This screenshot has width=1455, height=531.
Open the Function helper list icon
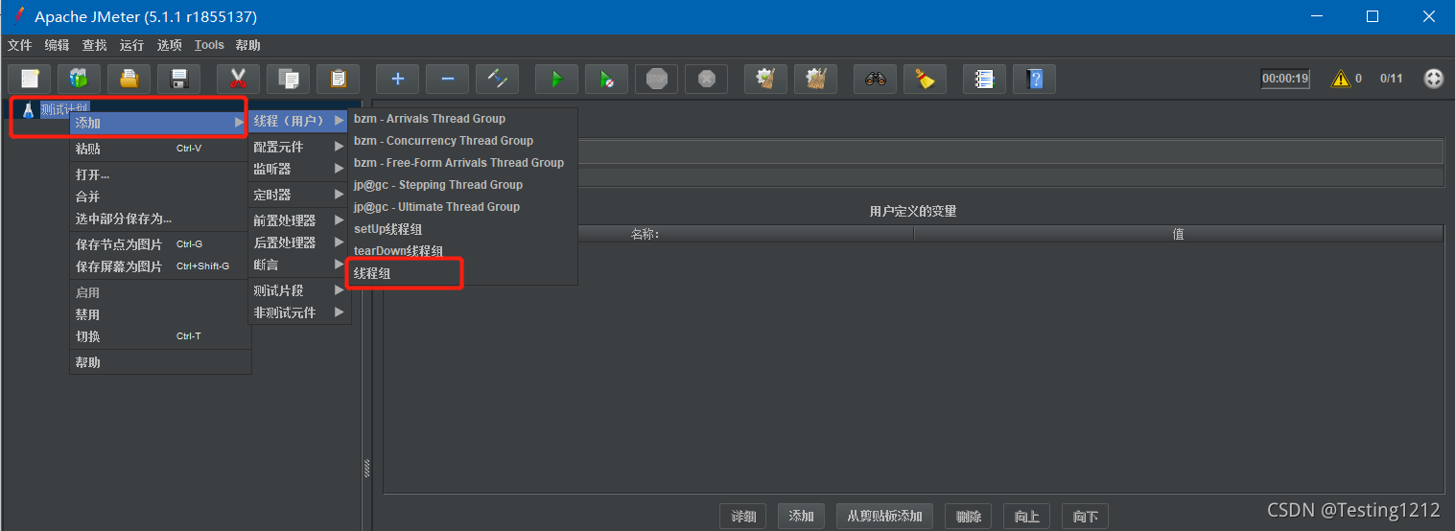click(984, 79)
